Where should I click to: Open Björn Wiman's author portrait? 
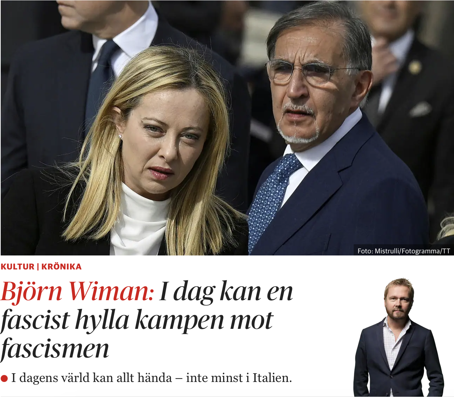(x=399, y=337)
